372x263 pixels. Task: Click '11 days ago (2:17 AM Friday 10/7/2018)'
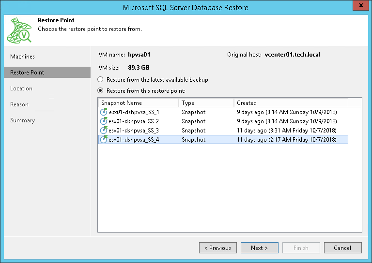click(287, 140)
